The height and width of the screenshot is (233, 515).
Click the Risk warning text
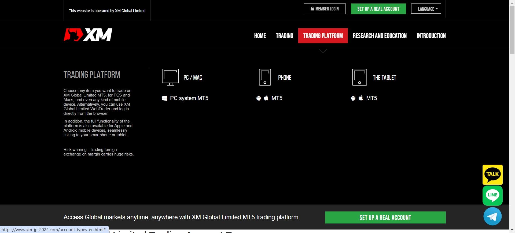(98, 152)
